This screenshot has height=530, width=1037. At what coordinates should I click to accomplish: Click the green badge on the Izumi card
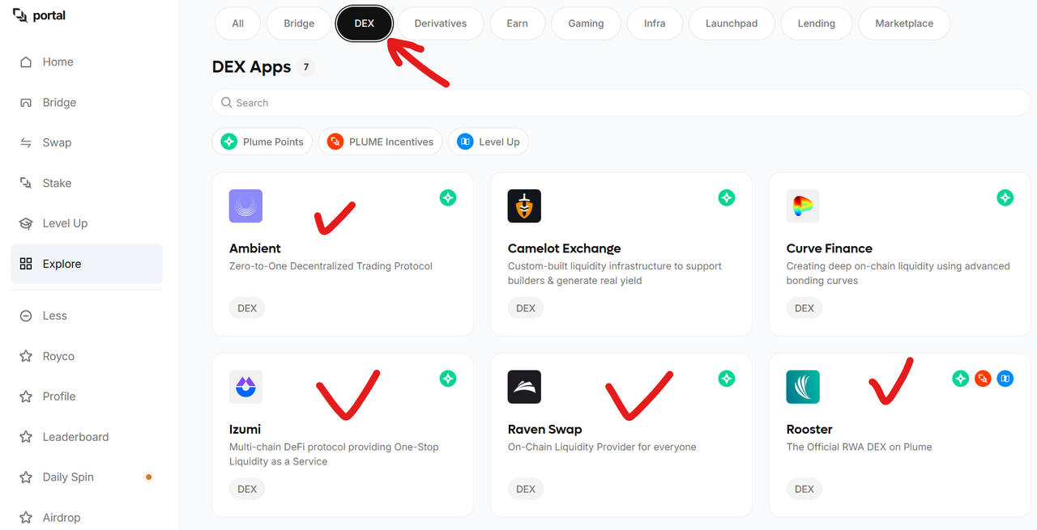coord(448,378)
